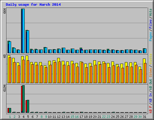Select day 17 label on the x-axis

(x=81, y=117)
